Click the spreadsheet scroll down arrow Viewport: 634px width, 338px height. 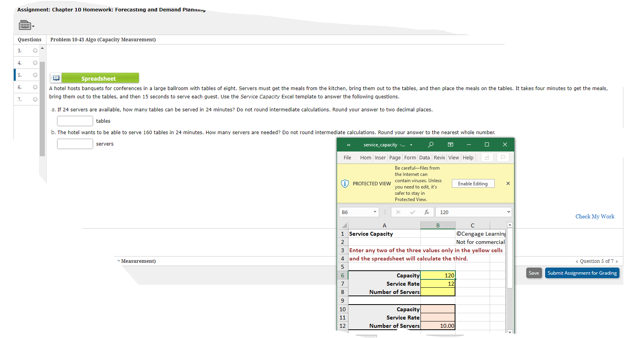pos(510,332)
